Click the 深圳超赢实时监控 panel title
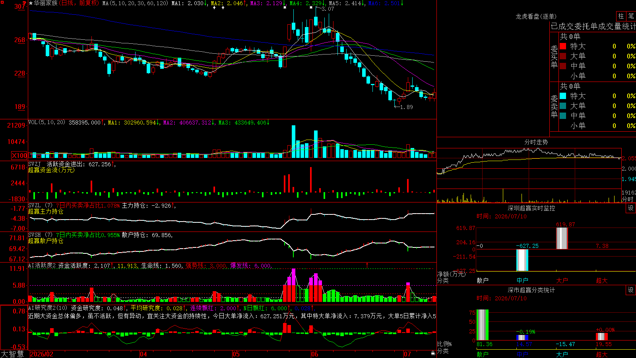 [x=531, y=208]
